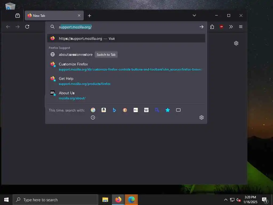
Task: Open the mozilla.org/about/ link
Action: tap(72, 98)
